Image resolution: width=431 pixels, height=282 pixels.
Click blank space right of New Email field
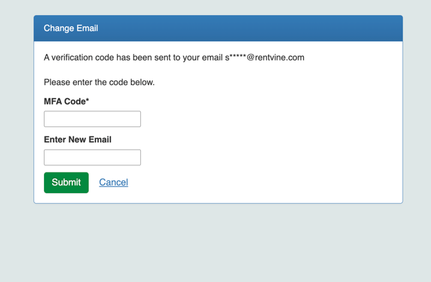click(x=263, y=157)
